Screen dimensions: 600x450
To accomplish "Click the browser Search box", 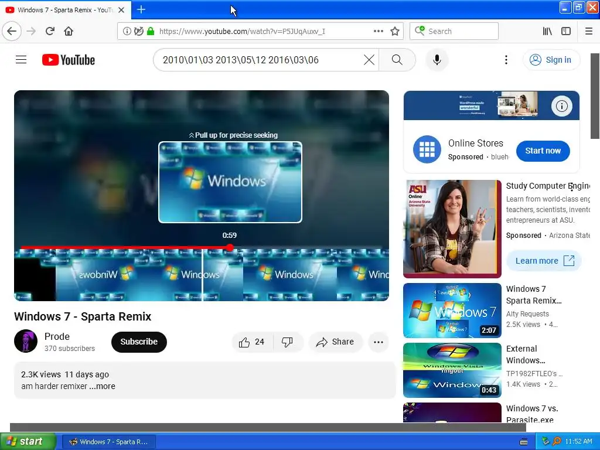I will (454, 31).
